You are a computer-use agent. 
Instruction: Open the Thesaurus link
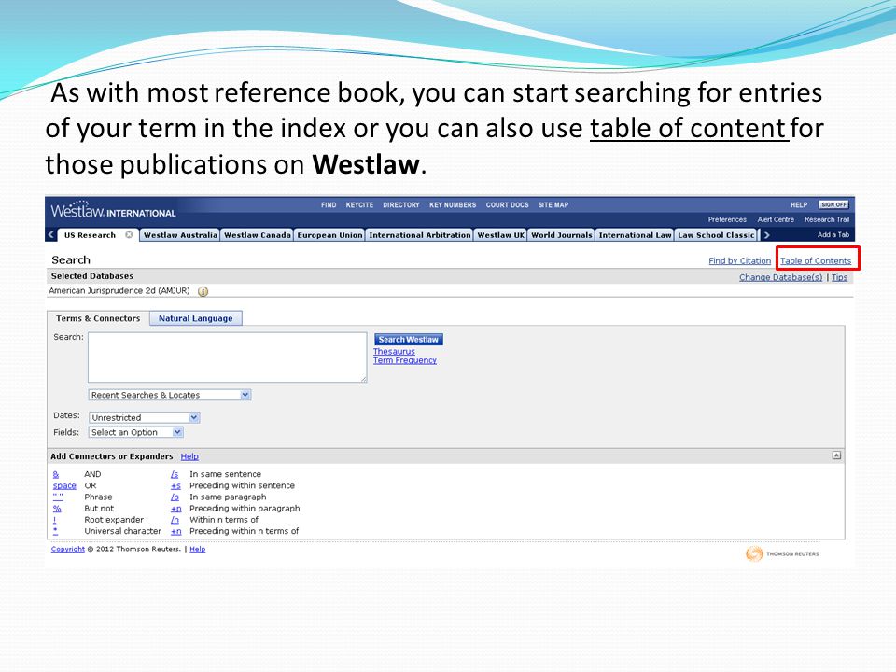[394, 352]
